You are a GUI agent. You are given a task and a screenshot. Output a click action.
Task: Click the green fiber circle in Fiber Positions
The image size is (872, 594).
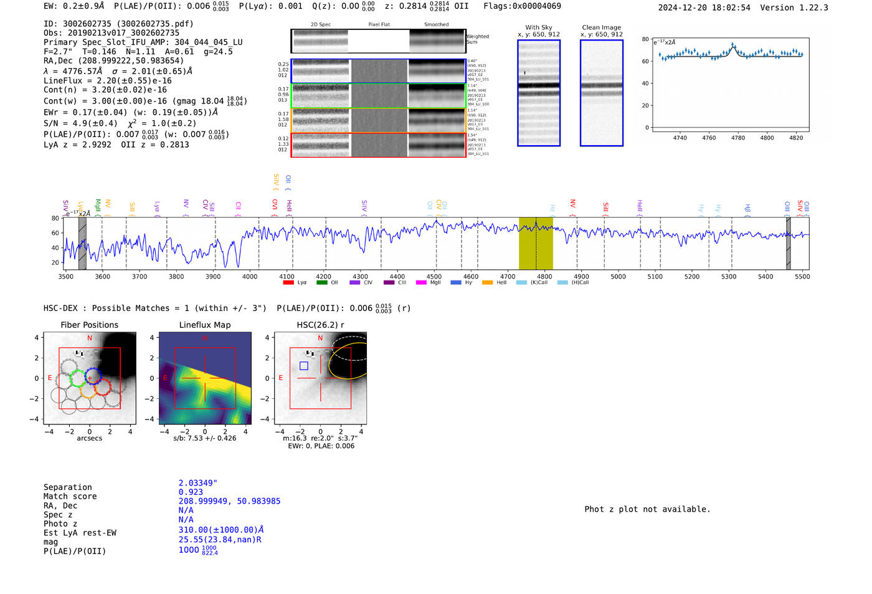(x=78, y=378)
